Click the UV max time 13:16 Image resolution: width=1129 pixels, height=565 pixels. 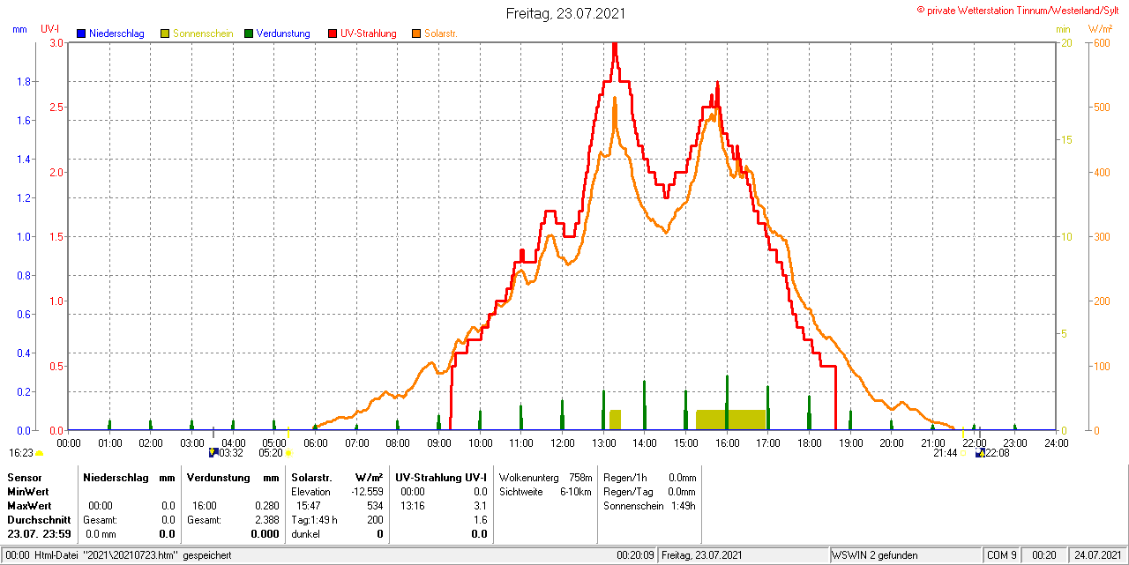pos(413,505)
